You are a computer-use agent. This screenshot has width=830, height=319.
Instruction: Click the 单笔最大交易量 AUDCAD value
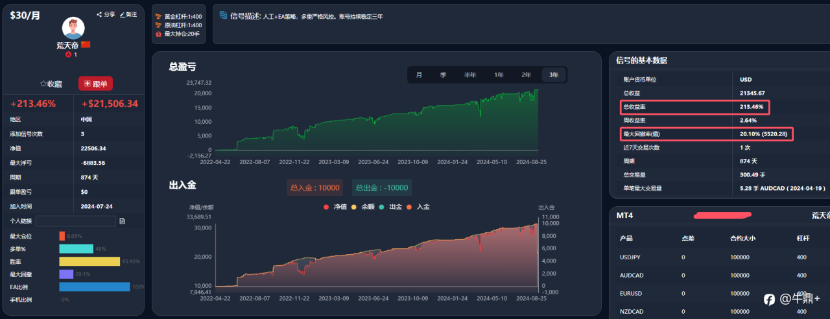tap(783, 188)
